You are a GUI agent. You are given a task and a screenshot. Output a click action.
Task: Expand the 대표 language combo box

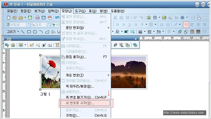click(49, 24)
